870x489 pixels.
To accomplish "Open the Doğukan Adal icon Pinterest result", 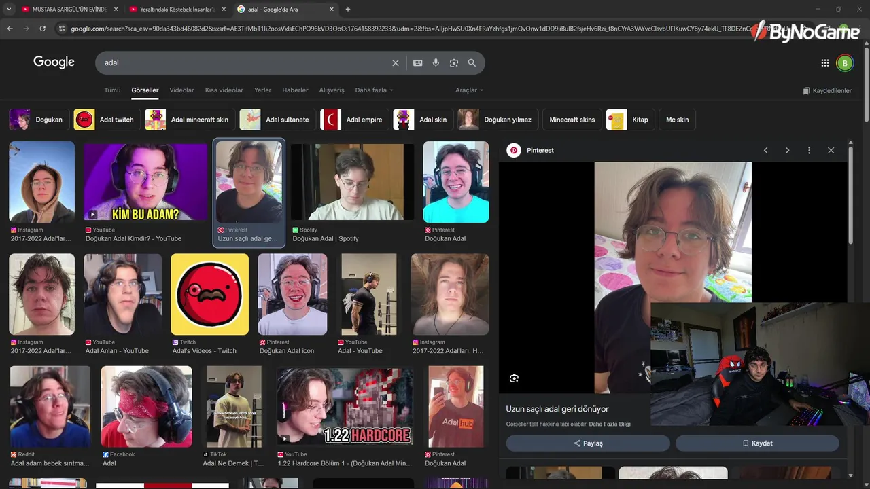I will [x=292, y=294].
